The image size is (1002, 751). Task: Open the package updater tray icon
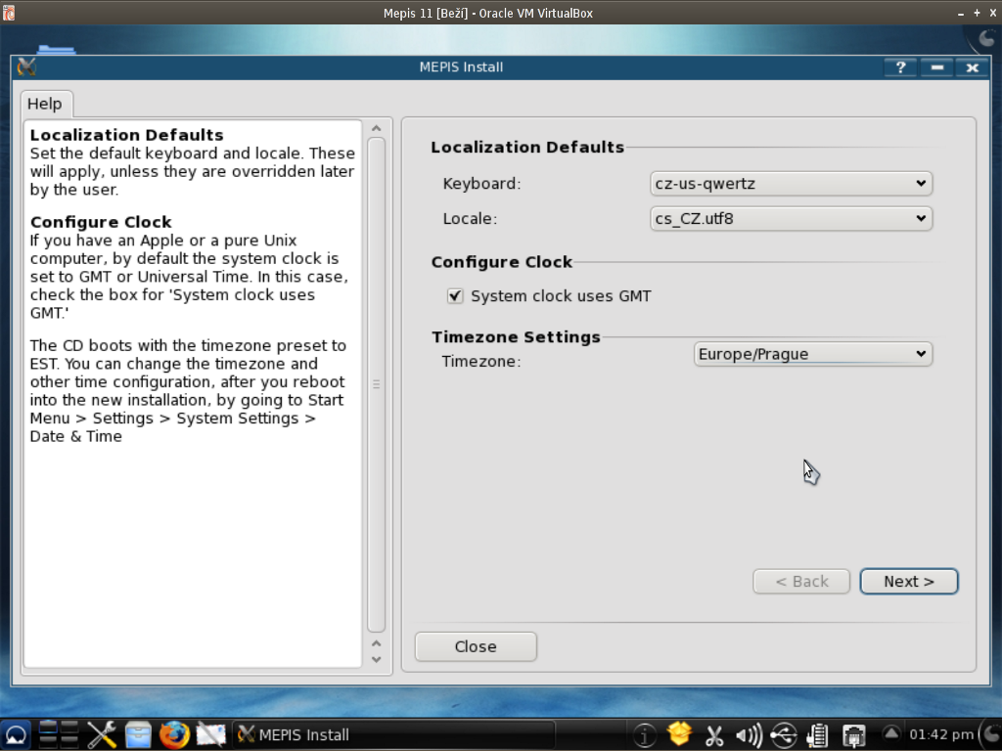coord(679,734)
